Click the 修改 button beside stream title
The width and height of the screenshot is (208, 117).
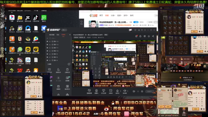point(106,35)
